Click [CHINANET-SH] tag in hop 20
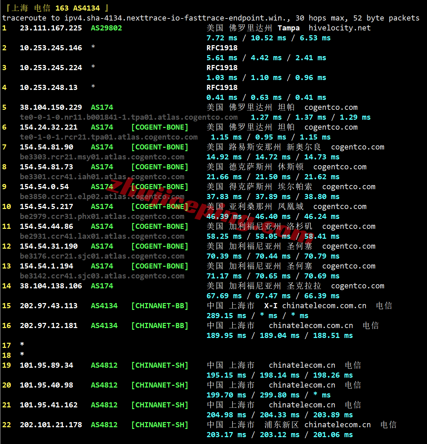Viewport: 427px width, 444px height. click(160, 385)
